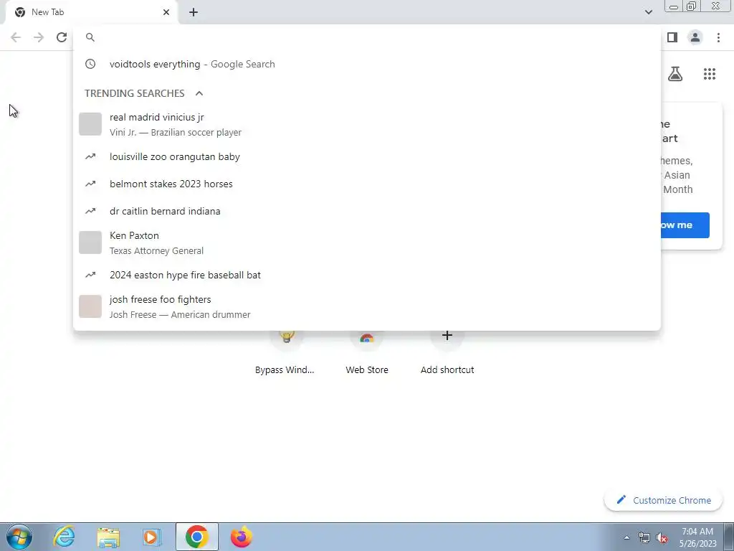Click the muted volume tray icon
Image resolution: width=734 pixels, height=551 pixels.
coord(662,538)
